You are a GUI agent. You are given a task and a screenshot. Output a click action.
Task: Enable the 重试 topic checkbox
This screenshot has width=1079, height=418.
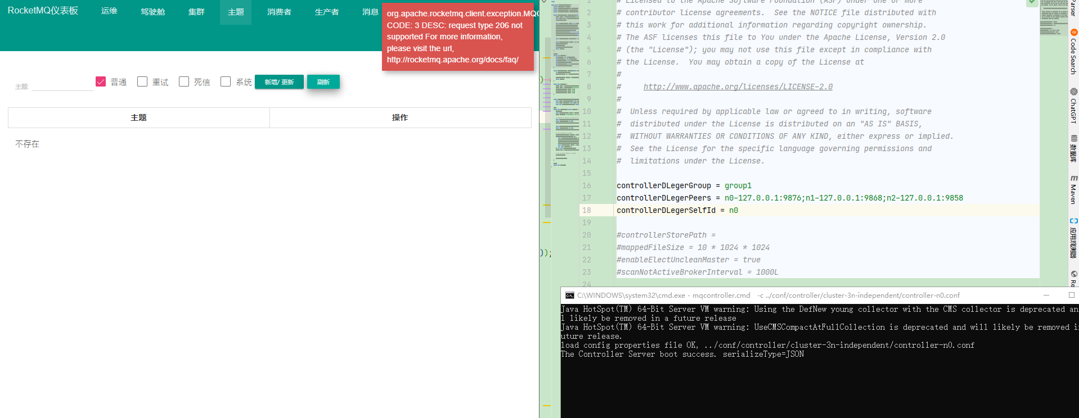(142, 81)
